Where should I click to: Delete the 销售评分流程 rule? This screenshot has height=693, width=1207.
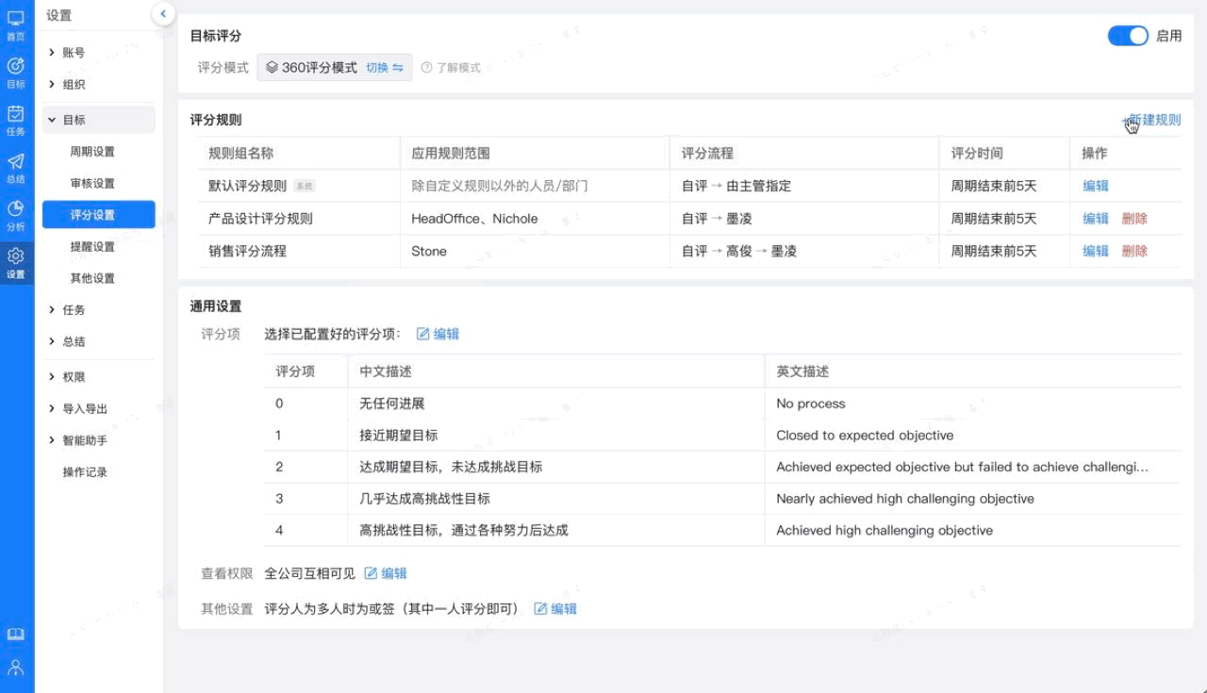1134,251
